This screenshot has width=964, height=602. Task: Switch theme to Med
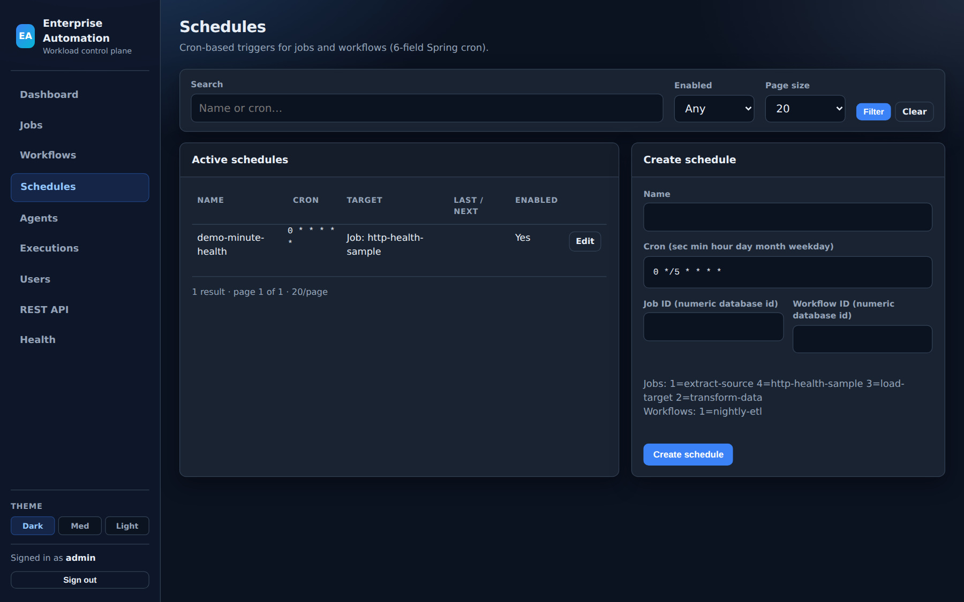click(x=80, y=526)
